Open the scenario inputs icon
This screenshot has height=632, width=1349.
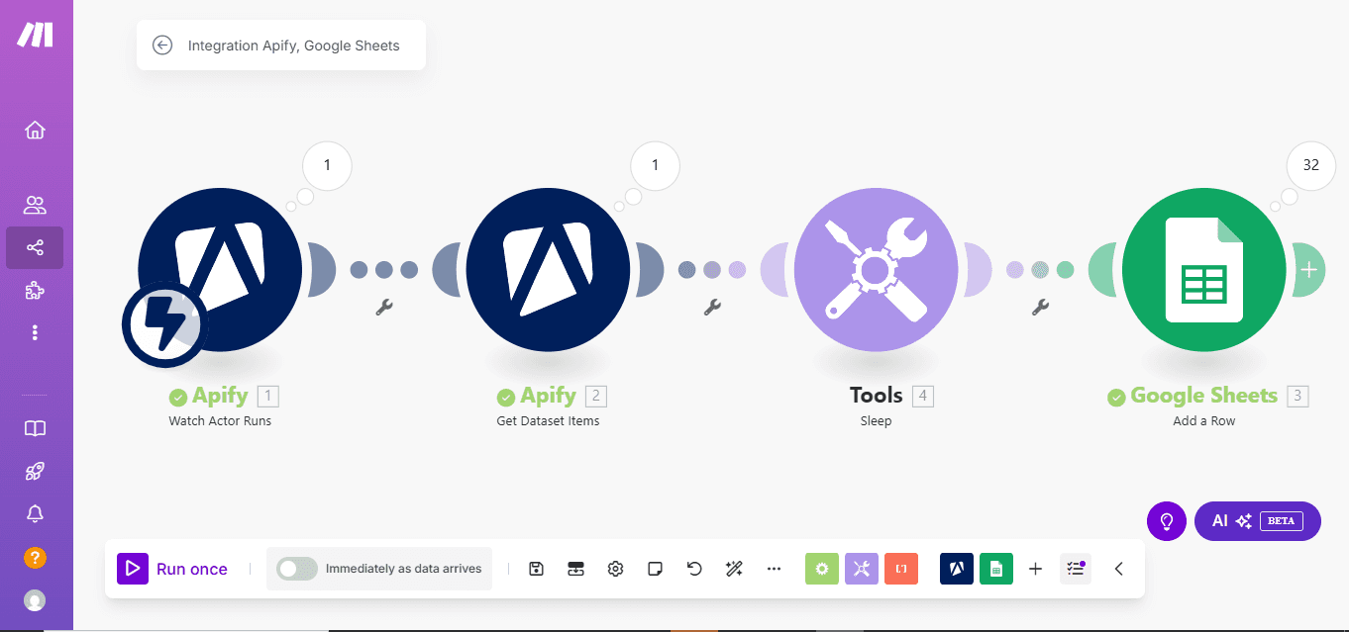(x=575, y=569)
